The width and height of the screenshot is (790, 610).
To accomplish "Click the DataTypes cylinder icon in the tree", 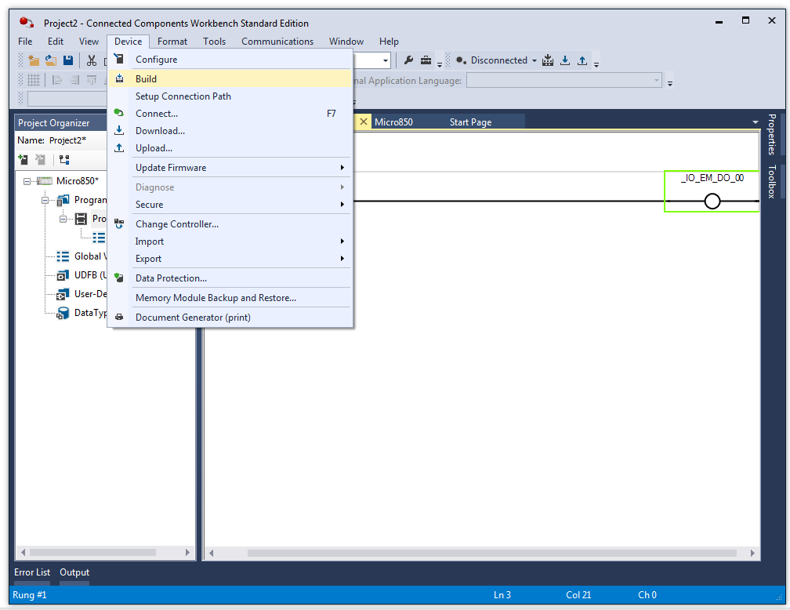I will click(63, 313).
